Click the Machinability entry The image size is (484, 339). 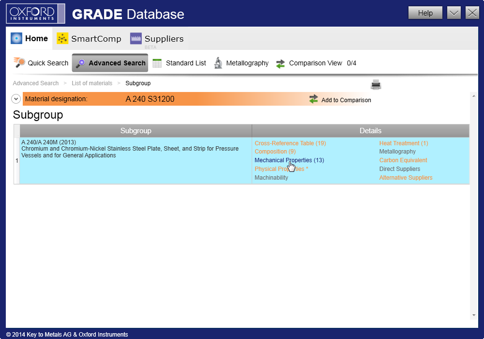click(272, 177)
